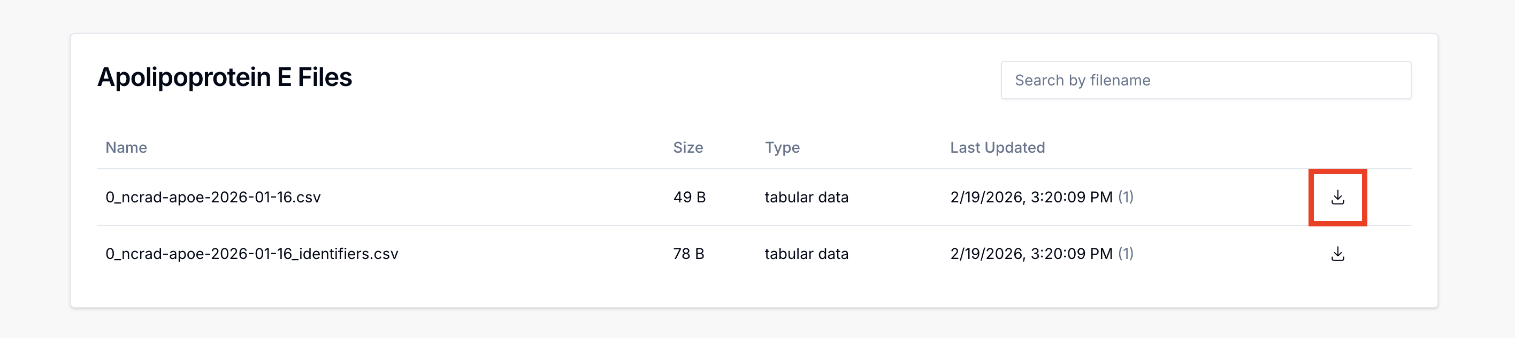Click the Name column header to sort
1515x338 pixels.
[127, 148]
